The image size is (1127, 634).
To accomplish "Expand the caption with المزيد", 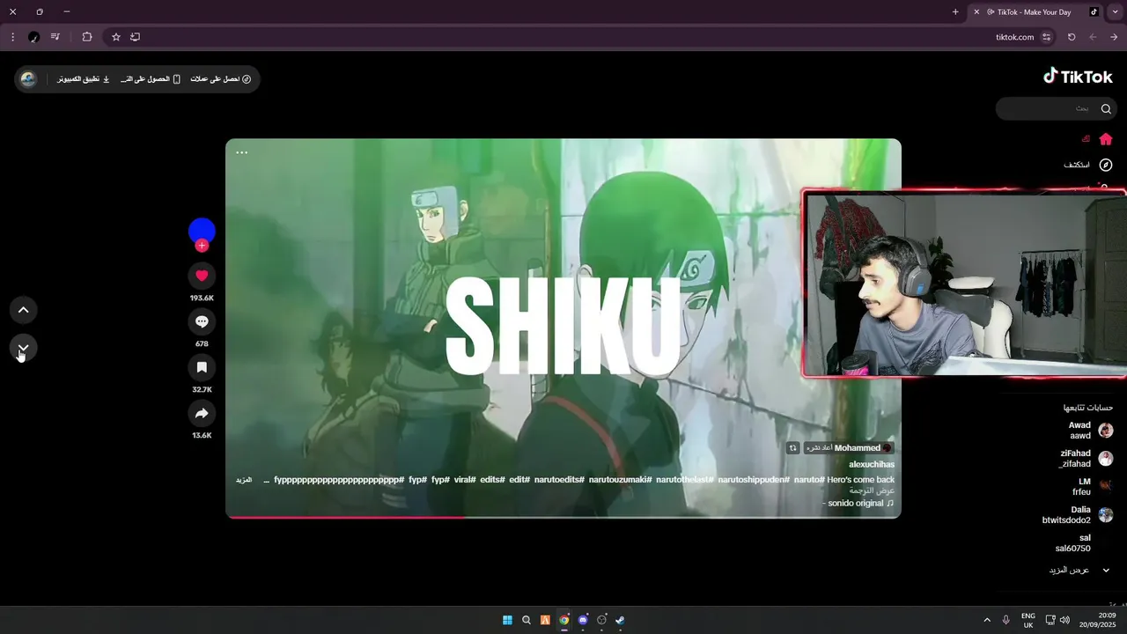I will [x=244, y=480].
